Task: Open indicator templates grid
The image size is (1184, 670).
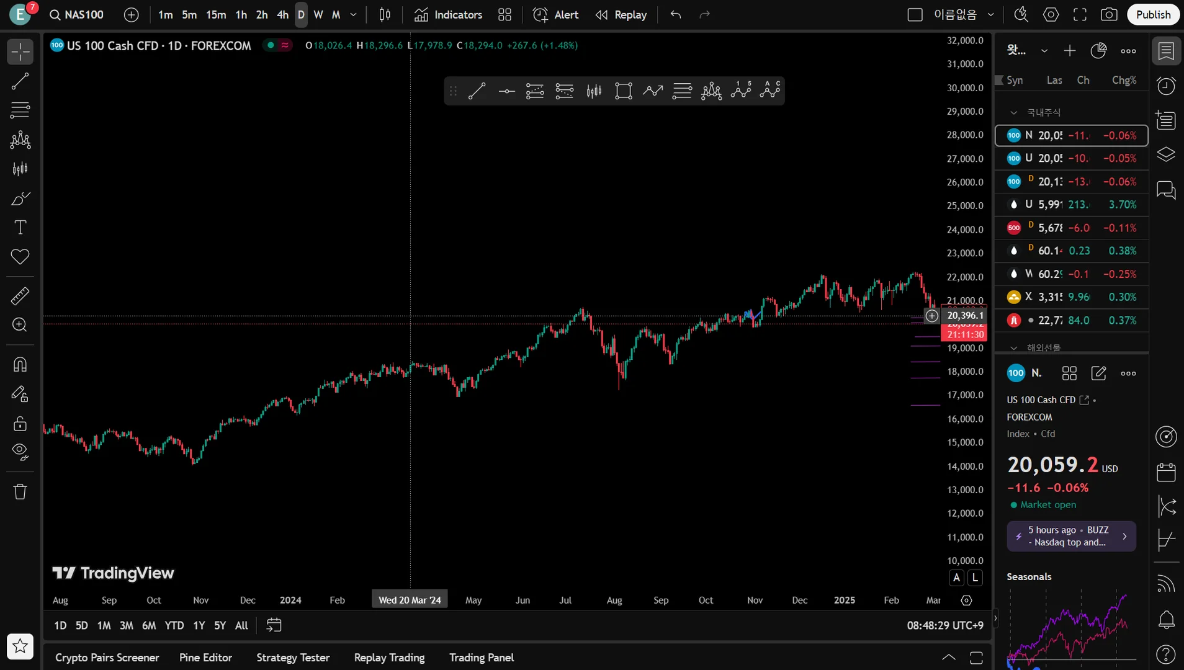Action: pyautogui.click(x=505, y=15)
